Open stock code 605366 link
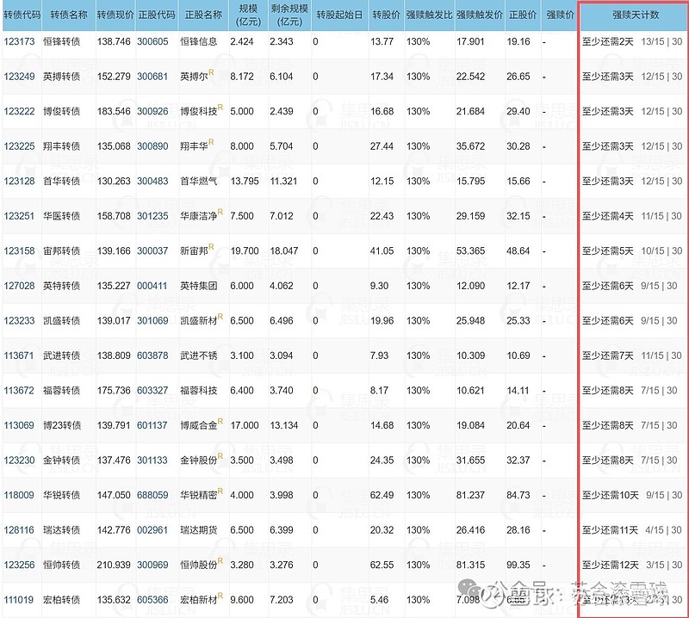 [152, 600]
